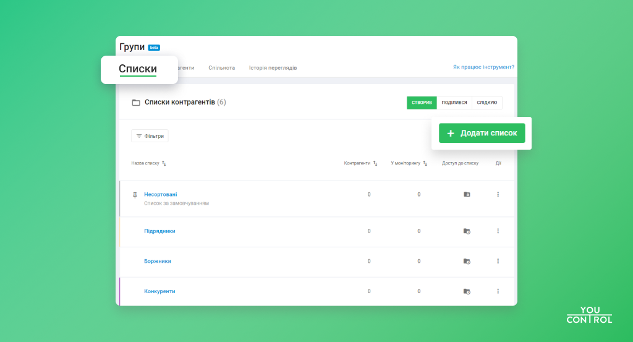Select the Створив filter toggle

(422, 103)
